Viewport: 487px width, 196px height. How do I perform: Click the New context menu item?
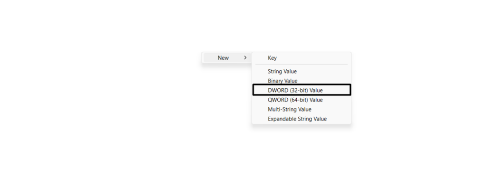[x=224, y=58]
